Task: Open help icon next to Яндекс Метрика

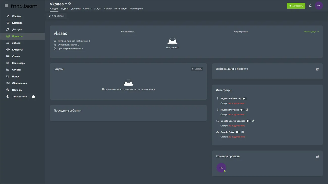Action: tap(247, 110)
